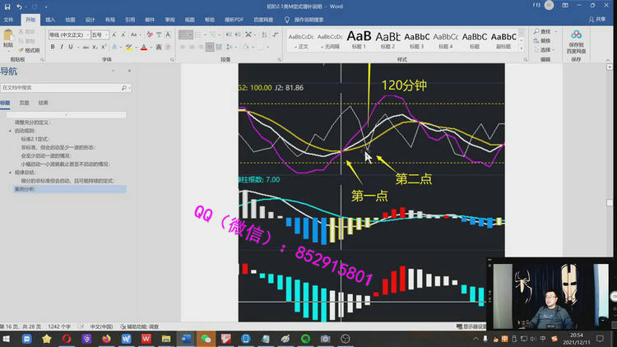Click the Underline U icon
The height and width of the screenshot is (347, 617).
pos(72,48)
